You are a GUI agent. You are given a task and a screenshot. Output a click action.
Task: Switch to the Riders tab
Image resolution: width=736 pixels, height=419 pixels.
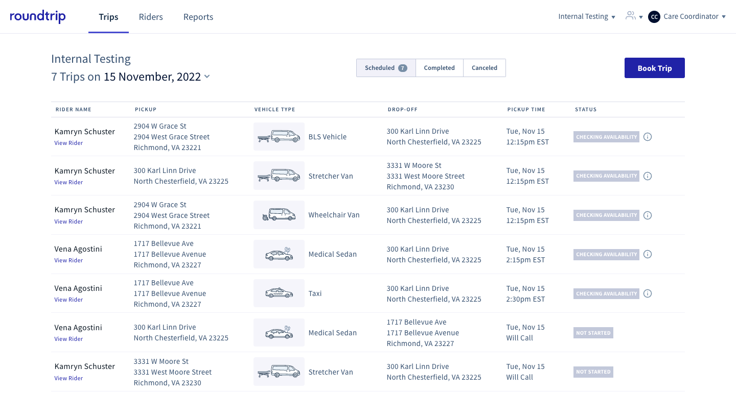pos(151,17)
